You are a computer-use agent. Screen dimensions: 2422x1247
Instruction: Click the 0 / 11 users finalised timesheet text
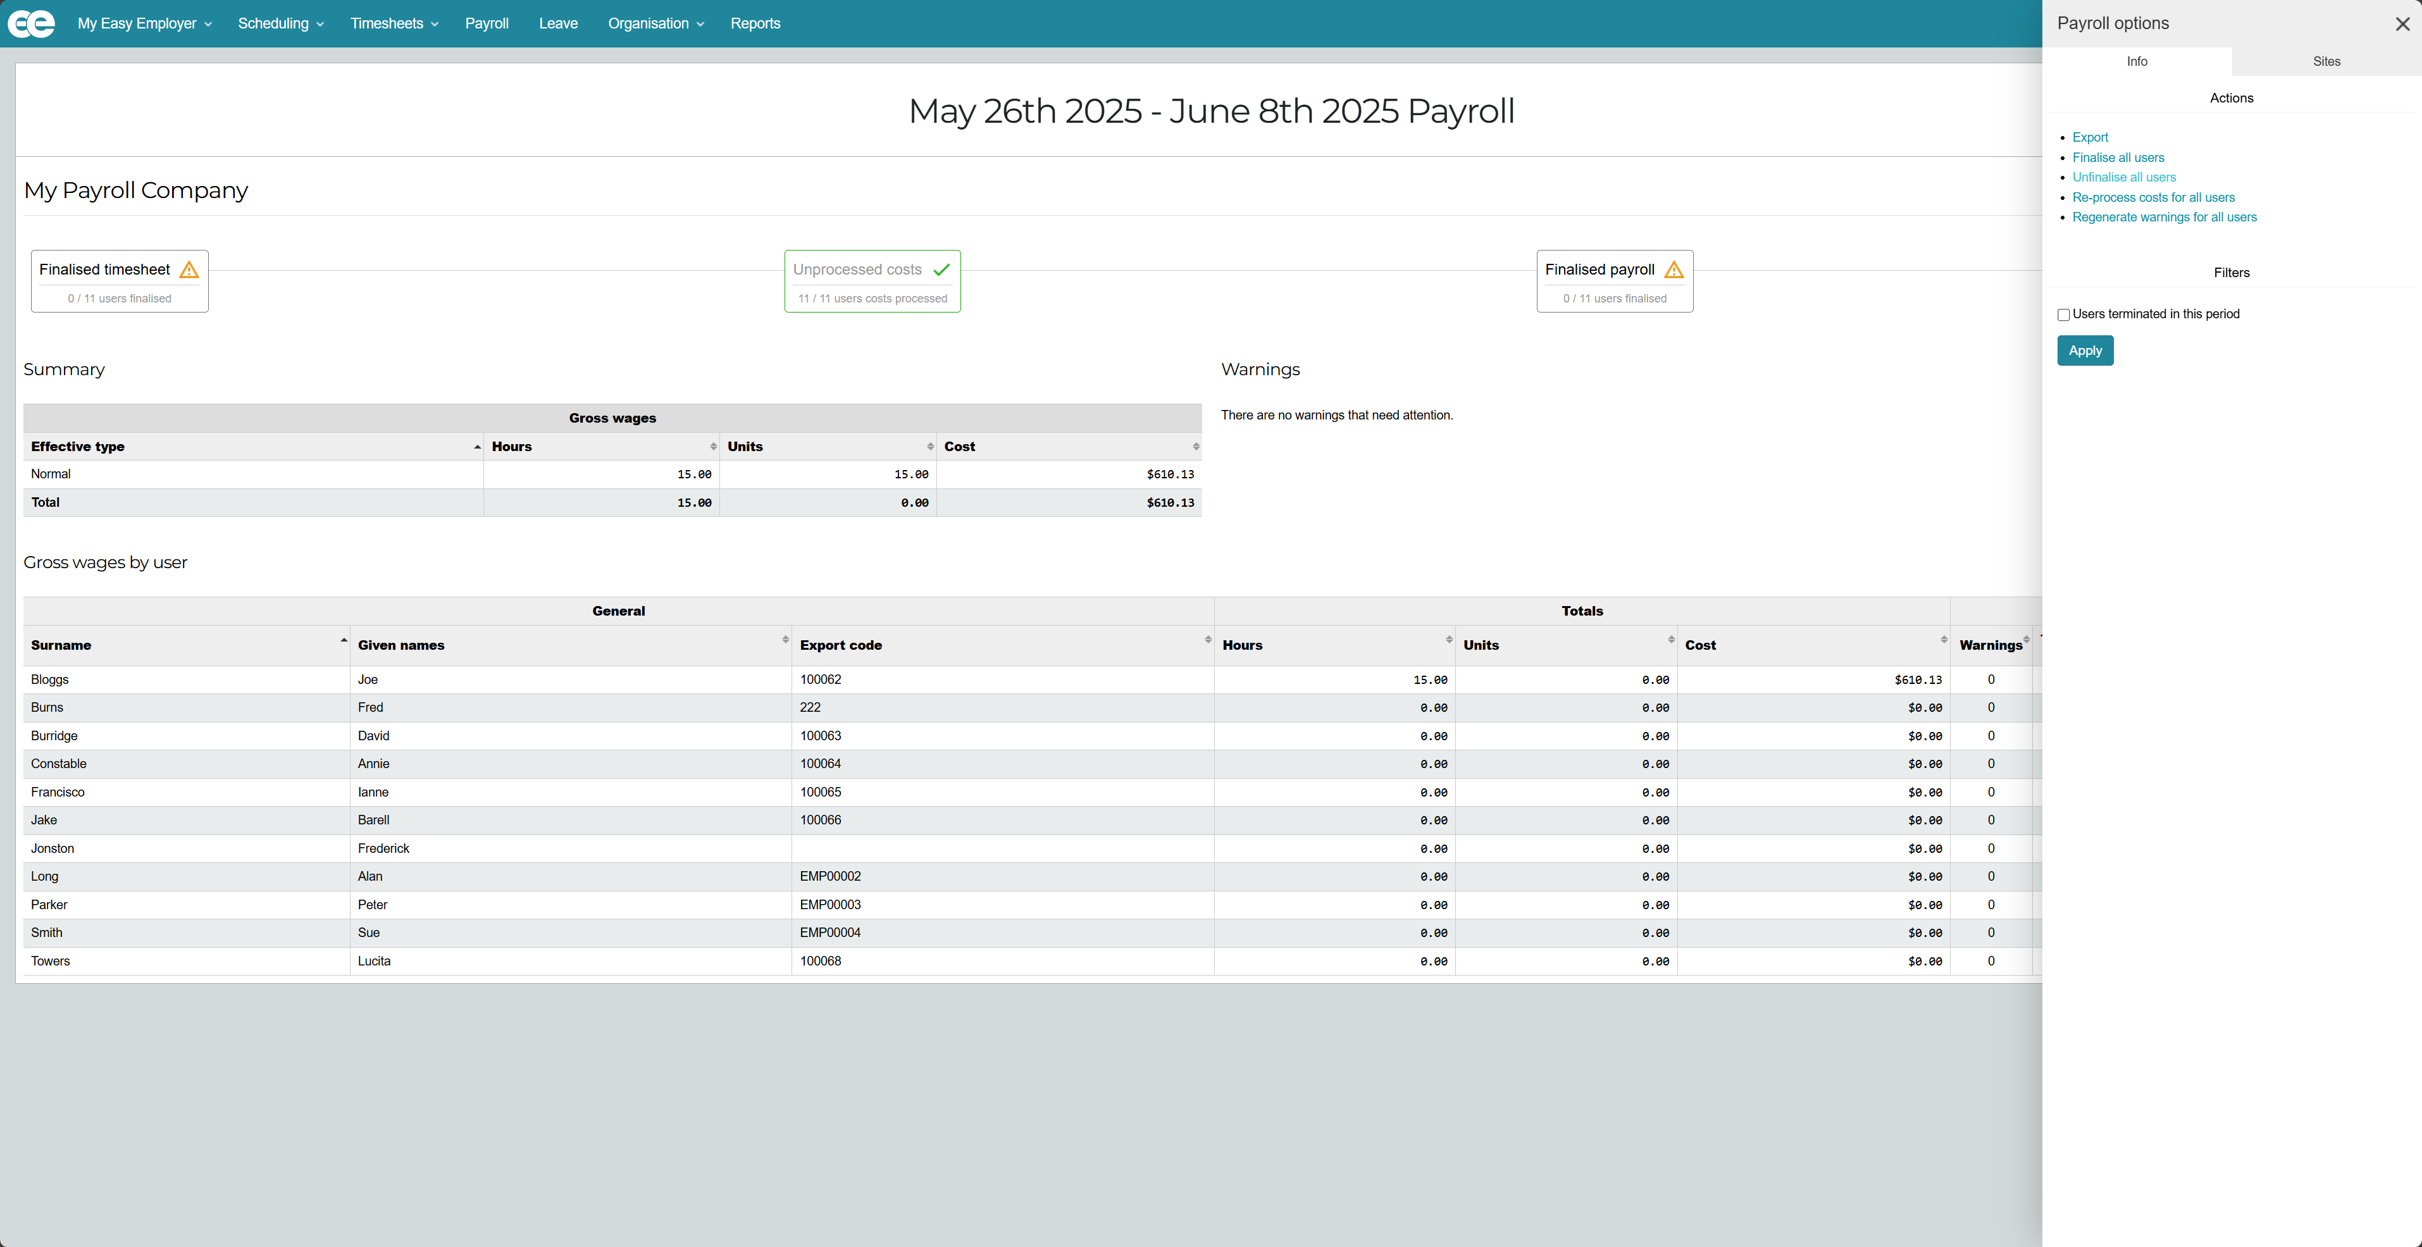tap(120, 299)
